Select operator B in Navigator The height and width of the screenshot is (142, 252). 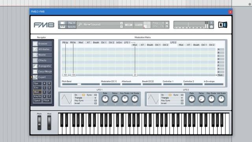coord(49,84)
